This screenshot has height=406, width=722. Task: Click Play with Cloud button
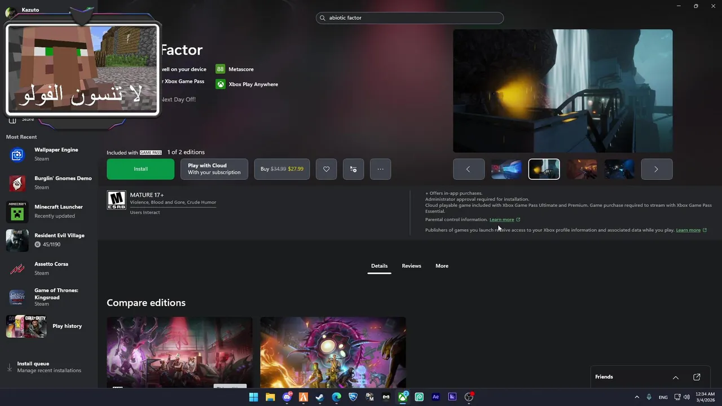(x=214, y=169)
